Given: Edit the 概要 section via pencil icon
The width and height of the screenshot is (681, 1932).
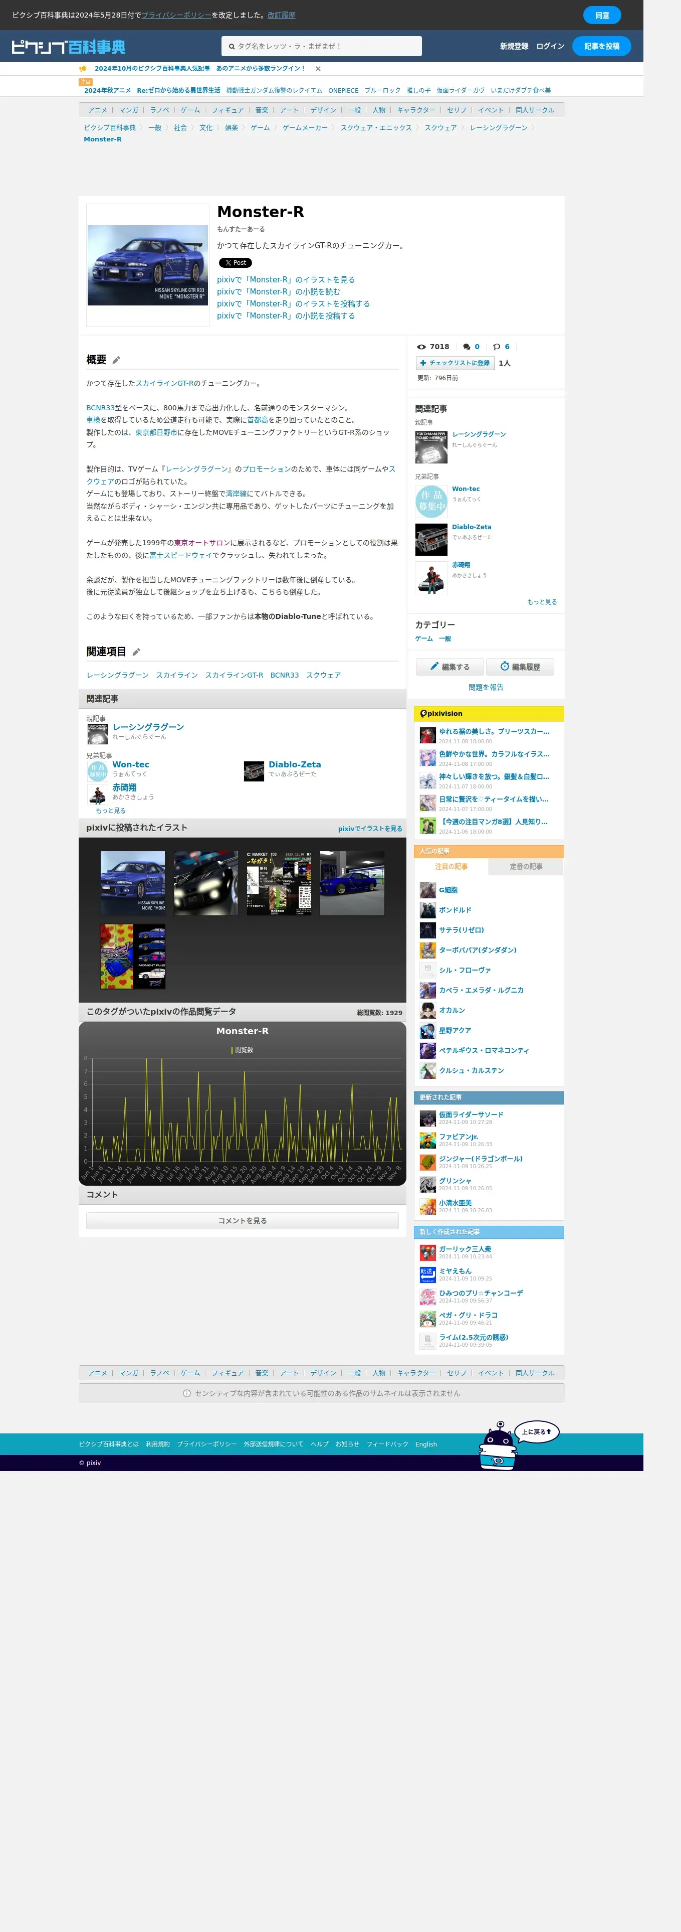Looking at the screenshot, I should 116,361.
